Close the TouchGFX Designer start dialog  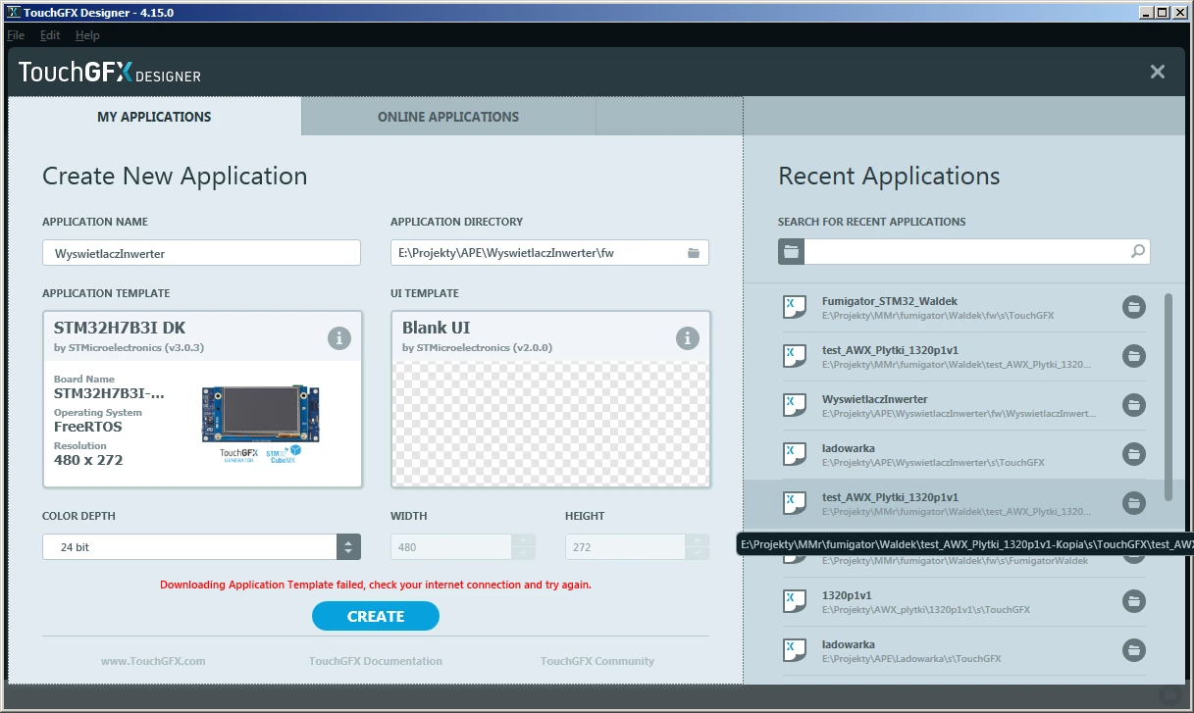tap(1158, 72)
